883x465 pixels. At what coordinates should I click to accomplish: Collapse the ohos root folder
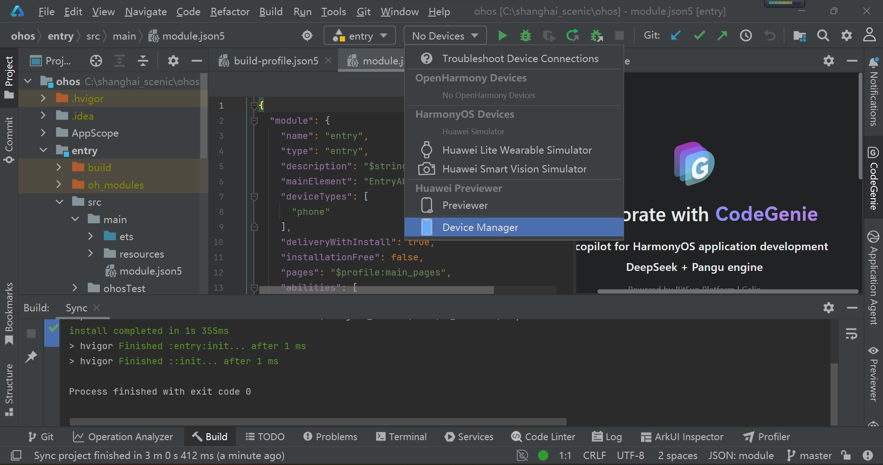click(28, 81)
